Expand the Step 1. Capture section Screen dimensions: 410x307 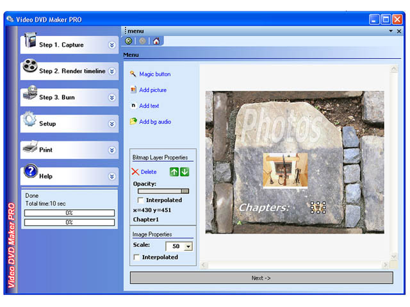(111, 45)
